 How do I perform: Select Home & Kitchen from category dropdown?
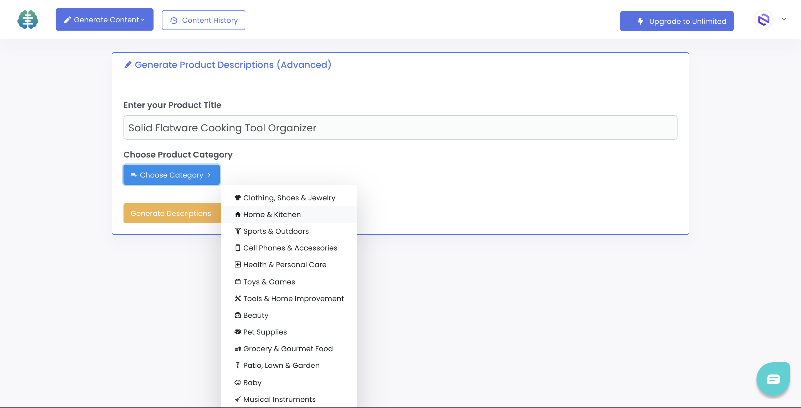pos(272,214)
